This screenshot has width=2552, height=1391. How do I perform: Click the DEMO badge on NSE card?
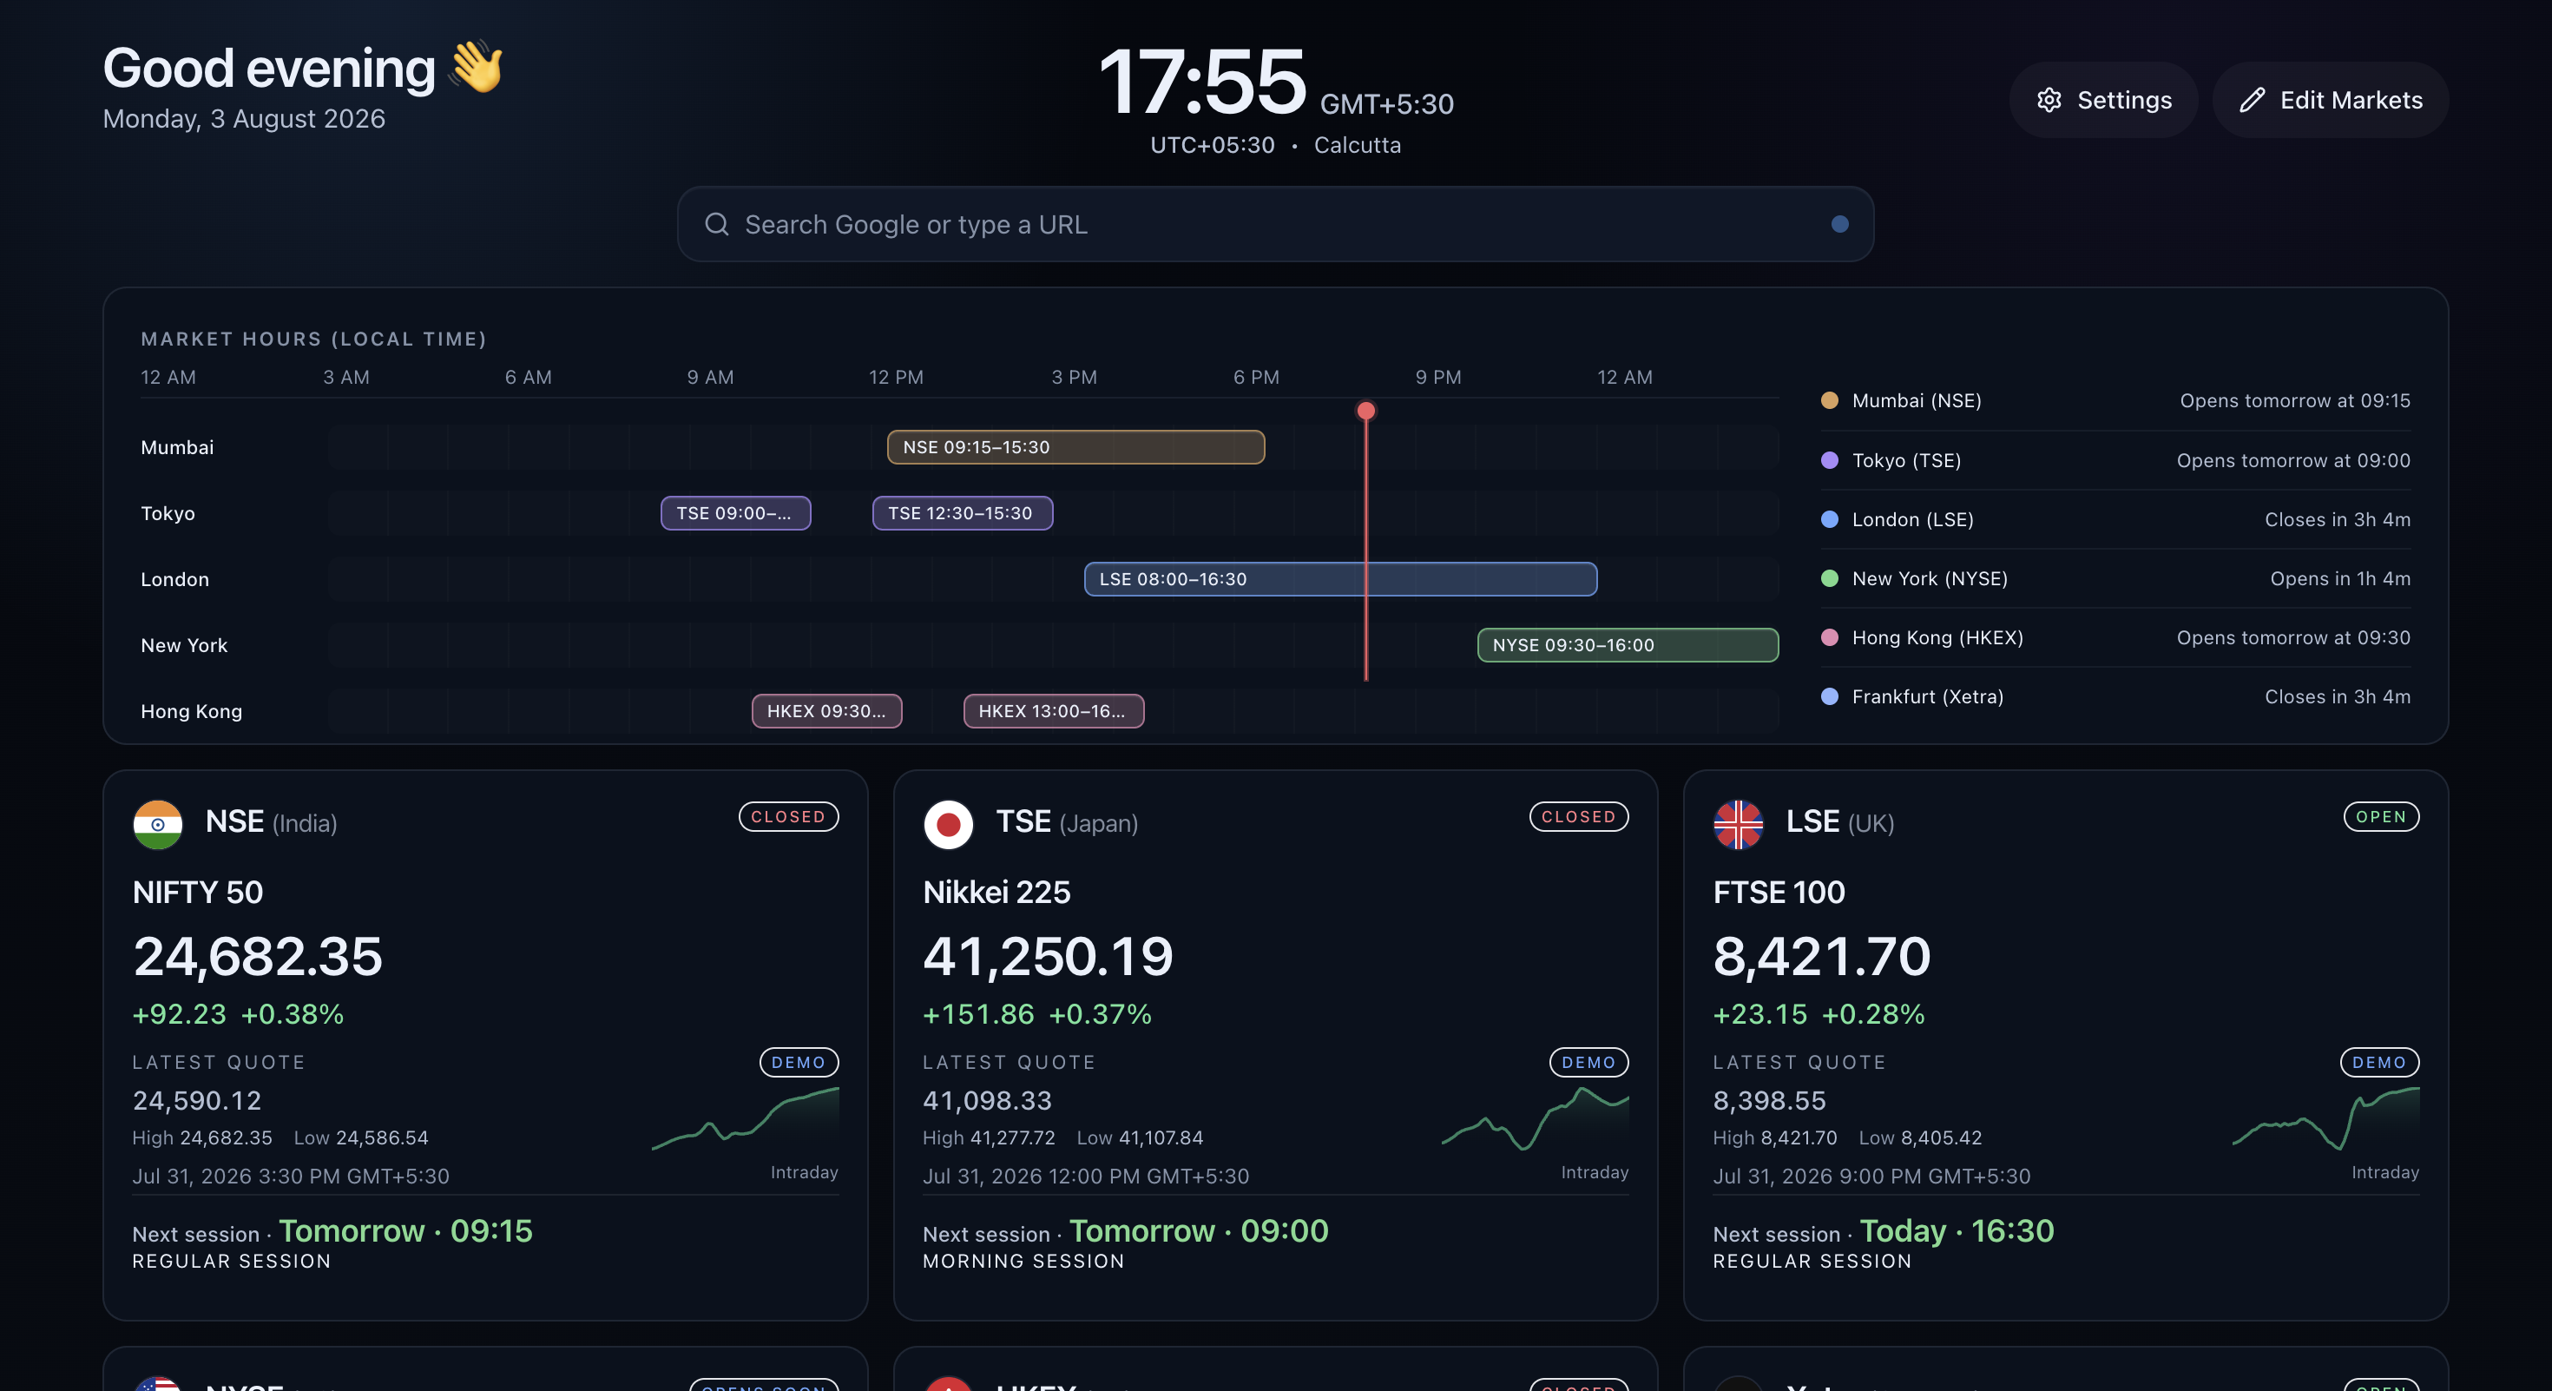[799, 1063]
